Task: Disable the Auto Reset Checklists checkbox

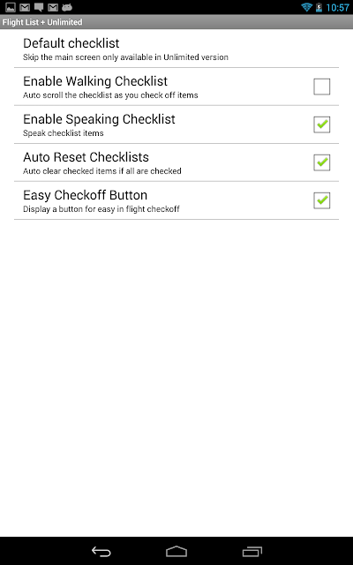Action: [321, 162]
